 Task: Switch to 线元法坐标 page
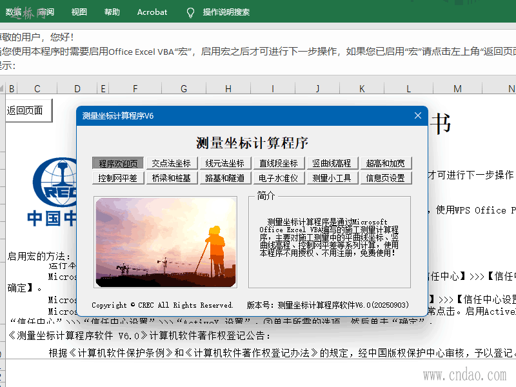point(225,163)
